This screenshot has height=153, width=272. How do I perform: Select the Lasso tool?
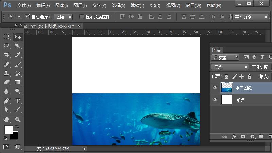tap(6, 46)
